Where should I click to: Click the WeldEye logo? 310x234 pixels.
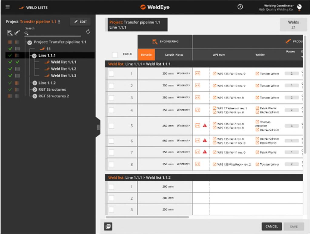click(155, 7)
